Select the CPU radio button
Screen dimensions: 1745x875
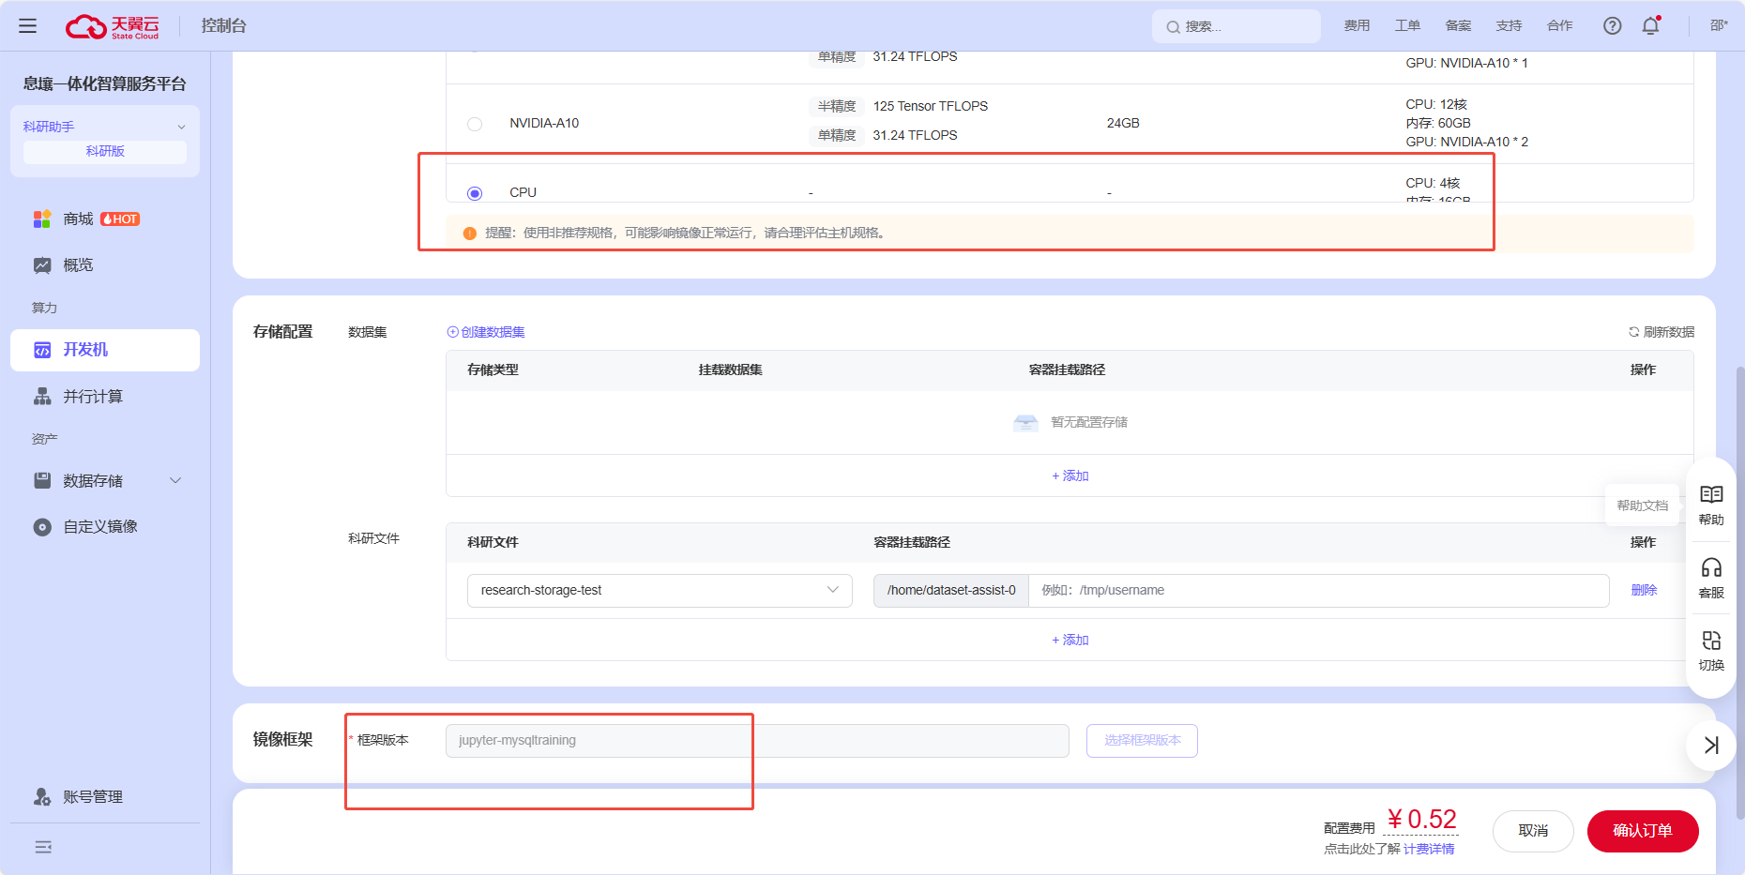pyautogui.click(x=475, y=193)
